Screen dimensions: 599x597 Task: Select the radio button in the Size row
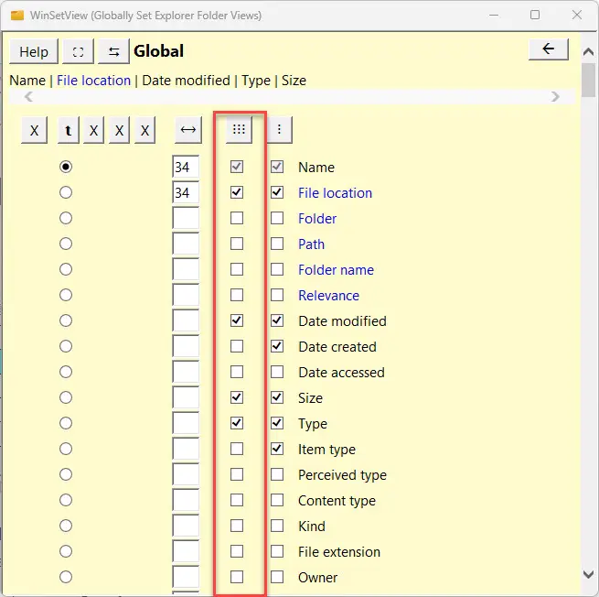coord(66,397)
